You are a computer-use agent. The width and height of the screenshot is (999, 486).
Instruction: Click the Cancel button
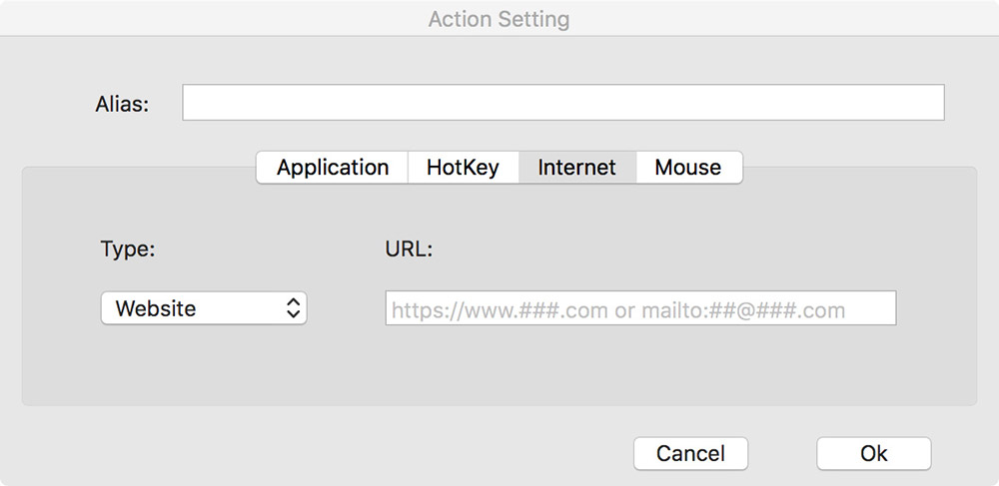point(690,453)
